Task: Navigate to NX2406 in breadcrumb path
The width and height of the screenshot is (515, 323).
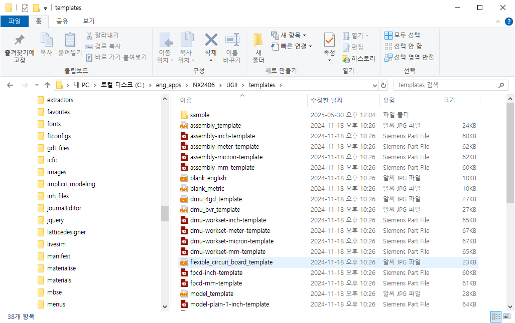Action: 204,85
